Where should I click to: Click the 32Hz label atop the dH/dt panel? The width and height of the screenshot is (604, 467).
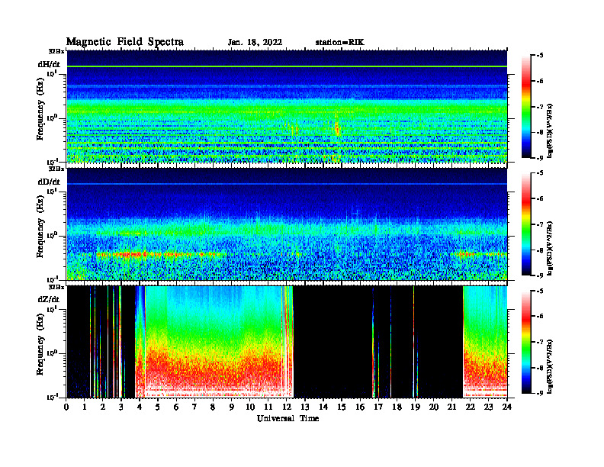pyautogui.click(x=56, y=51)
